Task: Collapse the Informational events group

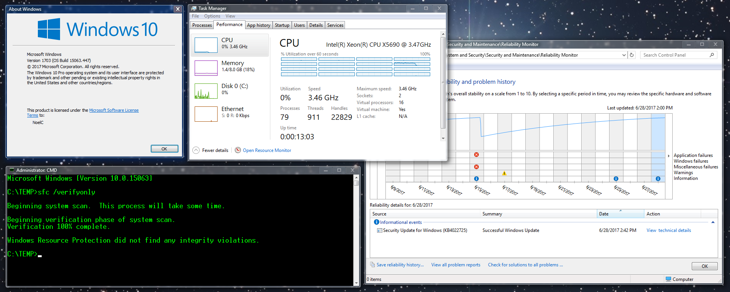Action: click(713, 222)
